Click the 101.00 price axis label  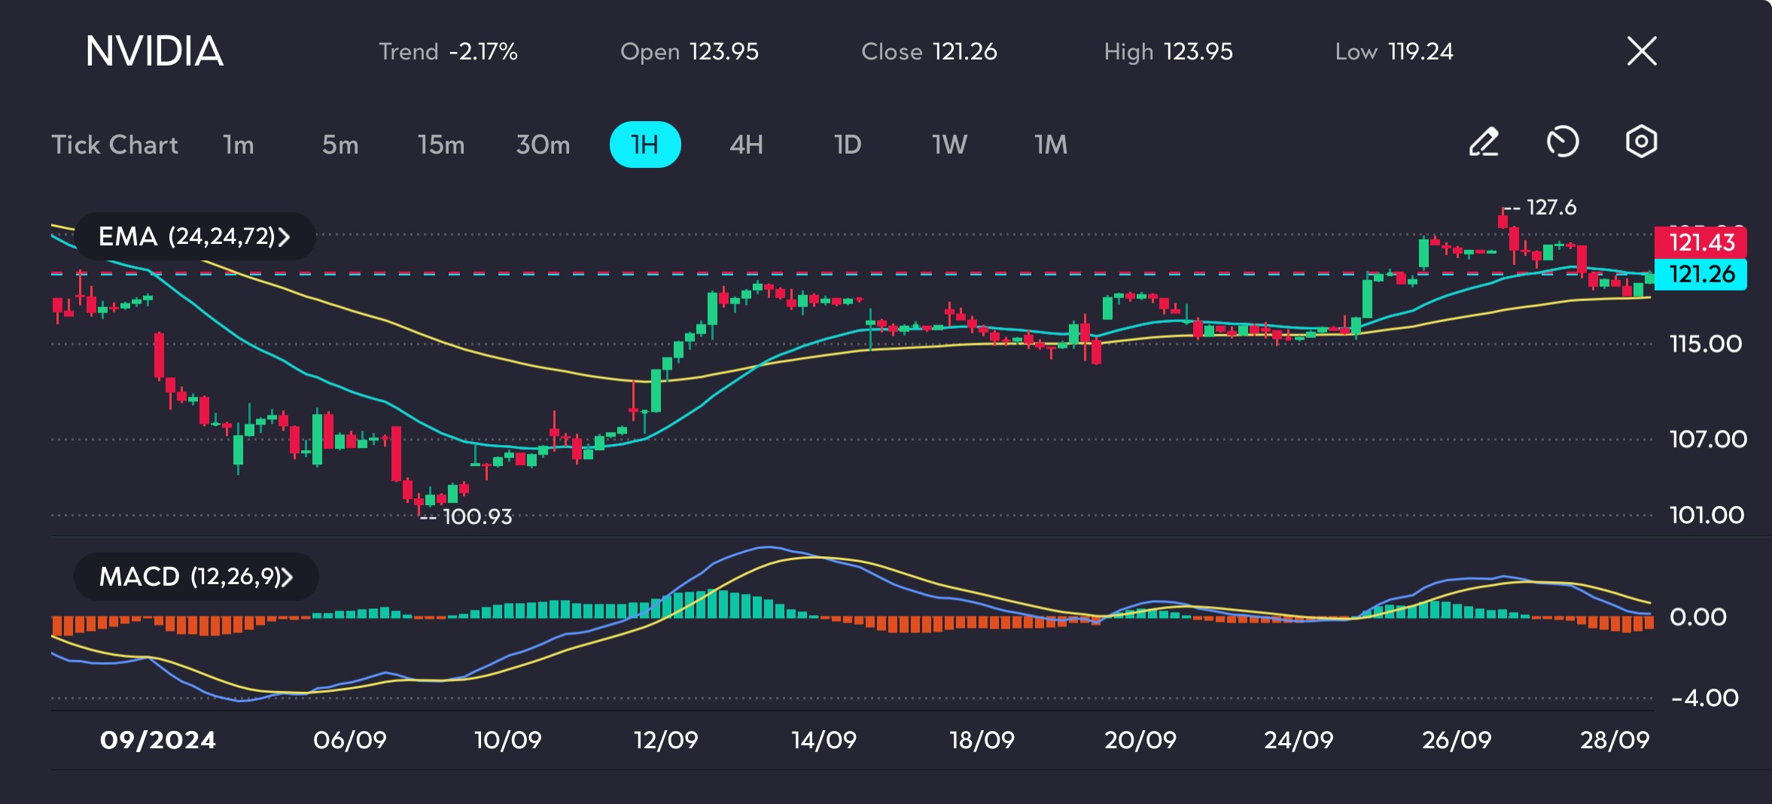pyautogui.click(x=1707, y=515)
